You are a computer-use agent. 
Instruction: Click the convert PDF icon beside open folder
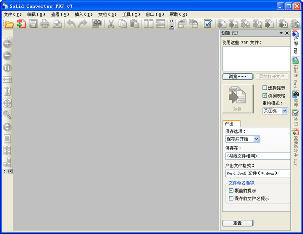coord(21,24)
